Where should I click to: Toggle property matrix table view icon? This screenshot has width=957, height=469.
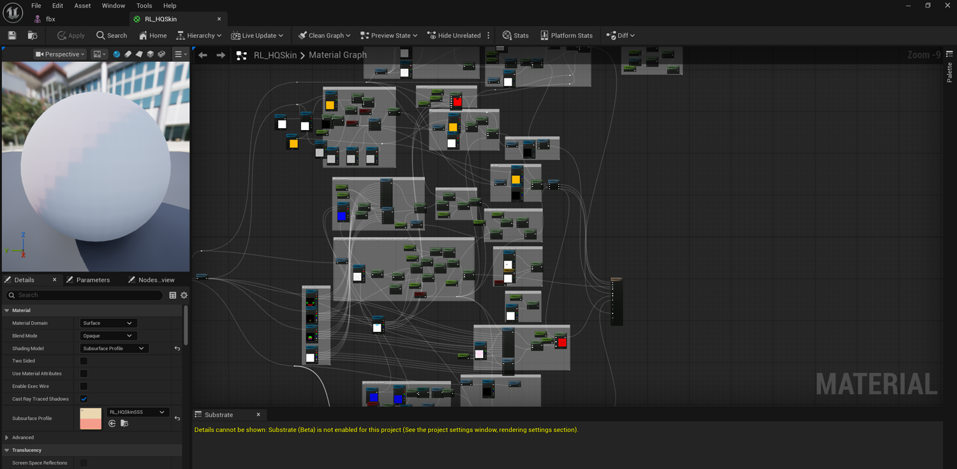click(173, 295)
